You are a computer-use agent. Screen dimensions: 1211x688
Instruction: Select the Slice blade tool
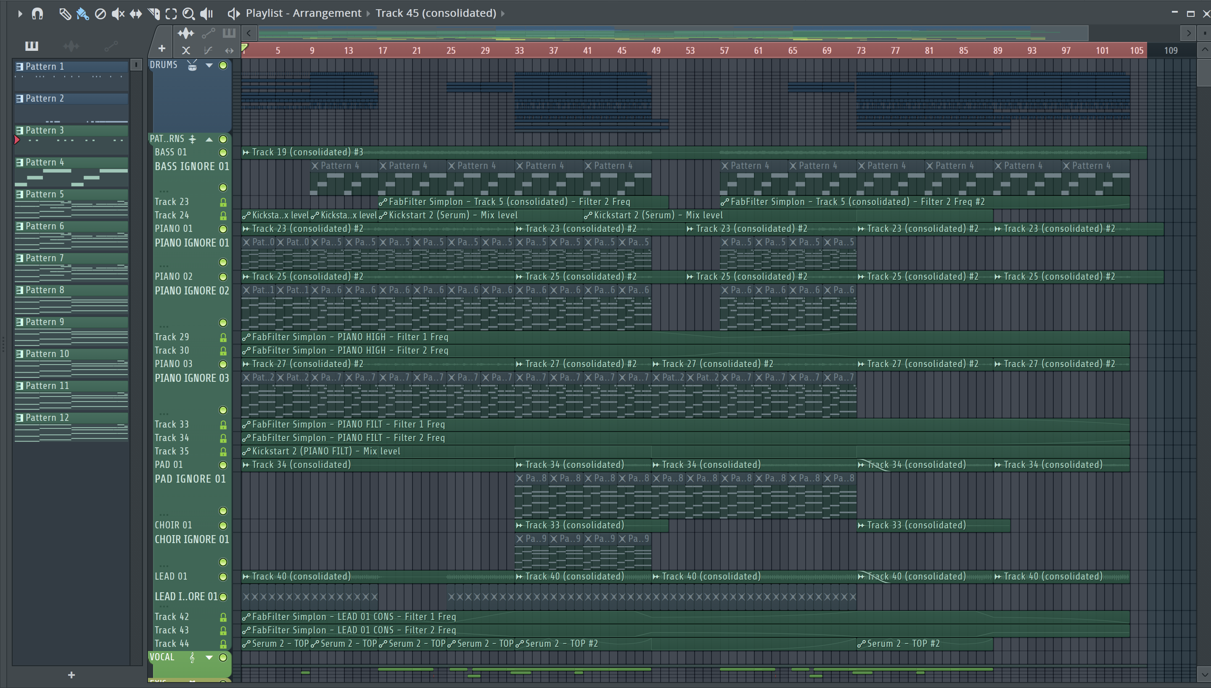[154, 14]
